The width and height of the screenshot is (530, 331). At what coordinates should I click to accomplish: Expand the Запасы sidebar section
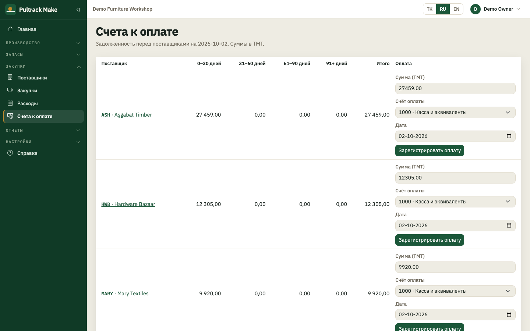[43, 55]
